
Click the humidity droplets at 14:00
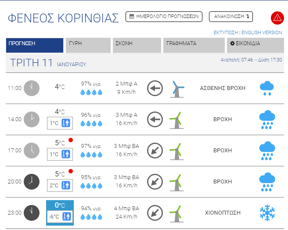(91, 123)
